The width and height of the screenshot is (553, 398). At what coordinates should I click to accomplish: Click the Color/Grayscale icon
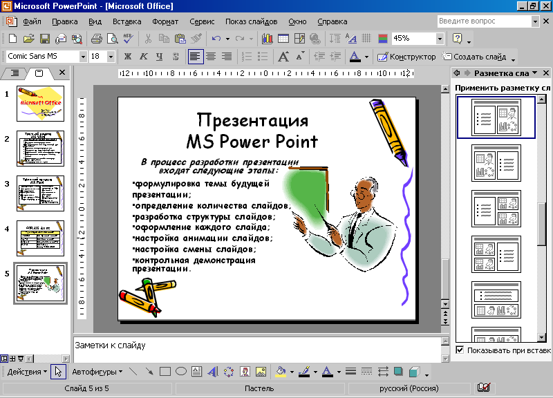(x=383, y=39)
